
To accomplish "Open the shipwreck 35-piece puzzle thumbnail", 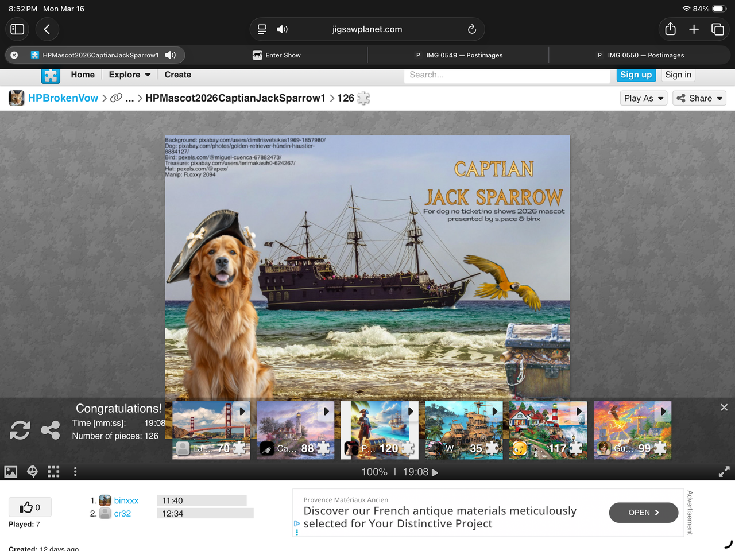I will pos(464,430).
